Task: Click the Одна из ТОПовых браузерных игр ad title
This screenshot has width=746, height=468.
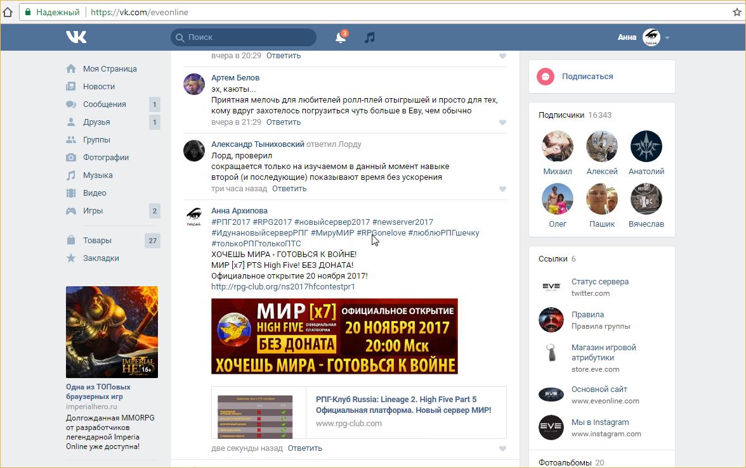Action: 98,391
